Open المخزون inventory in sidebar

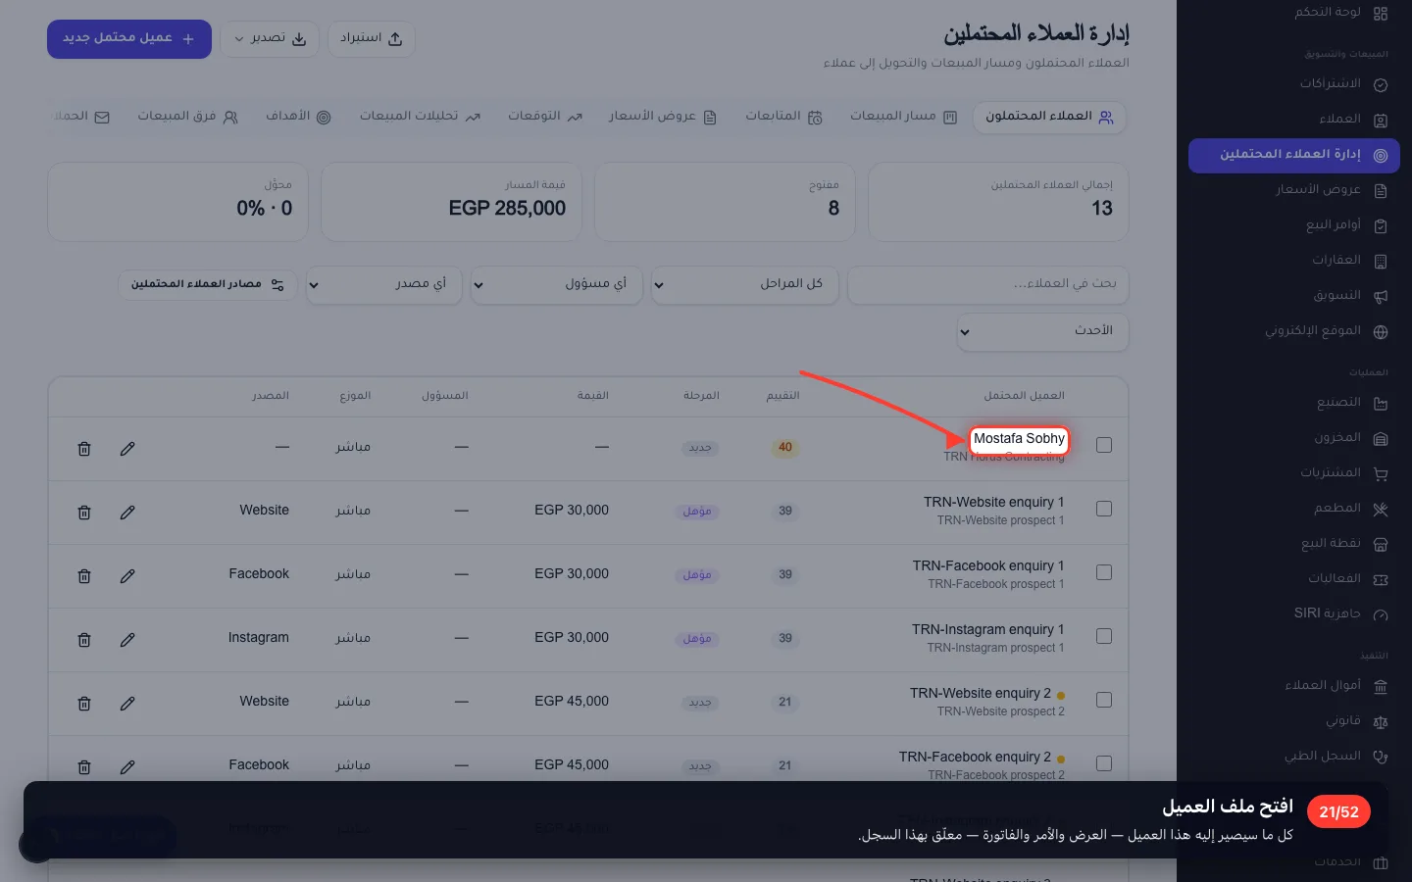(x=1294, y=438)
